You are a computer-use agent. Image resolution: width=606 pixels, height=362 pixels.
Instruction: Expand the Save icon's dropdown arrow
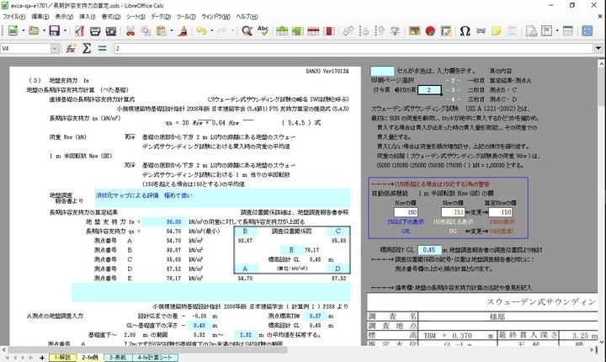pos(65,30)
